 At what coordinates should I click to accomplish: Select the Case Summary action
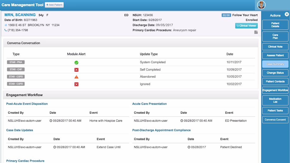275,64
